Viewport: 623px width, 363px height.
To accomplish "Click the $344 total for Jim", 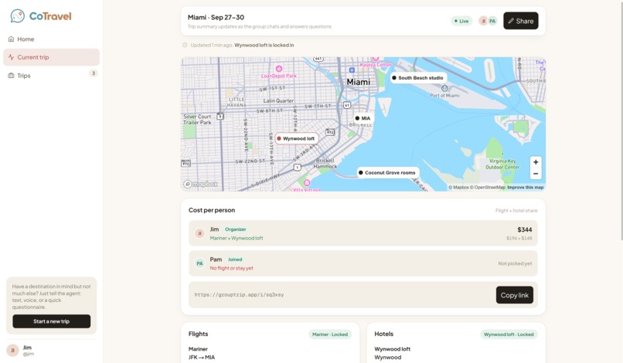I will click(x=525, y=229).
